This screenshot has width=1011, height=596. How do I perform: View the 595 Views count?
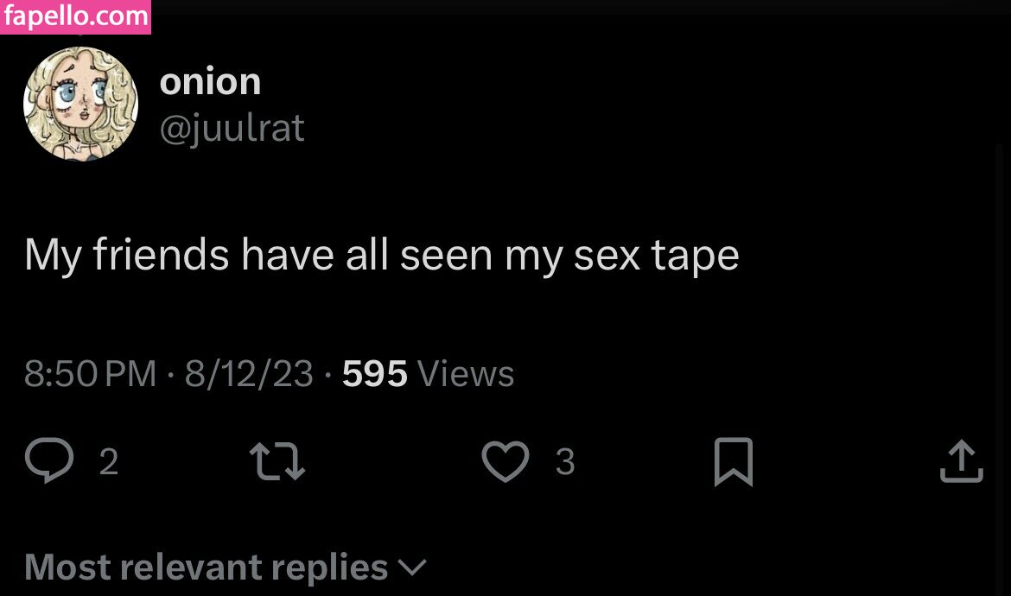coord(428,374)
